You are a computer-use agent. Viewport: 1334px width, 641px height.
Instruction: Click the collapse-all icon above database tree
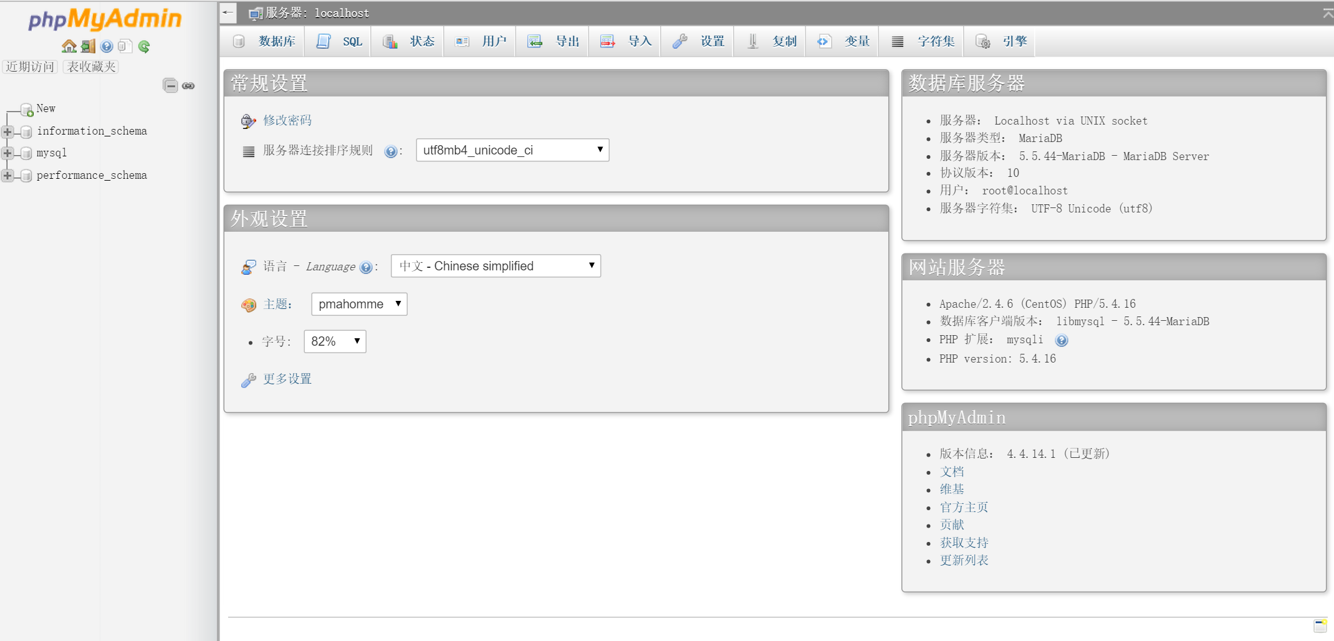(x=170, y=85)
